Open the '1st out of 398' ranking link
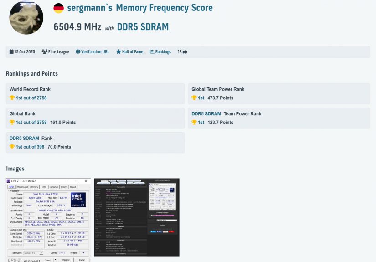 [30, 147]
